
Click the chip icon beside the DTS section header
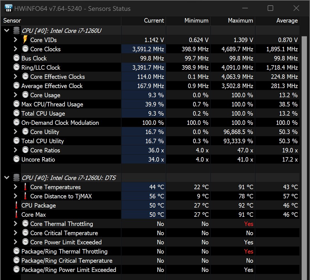(x=16, y=178)
